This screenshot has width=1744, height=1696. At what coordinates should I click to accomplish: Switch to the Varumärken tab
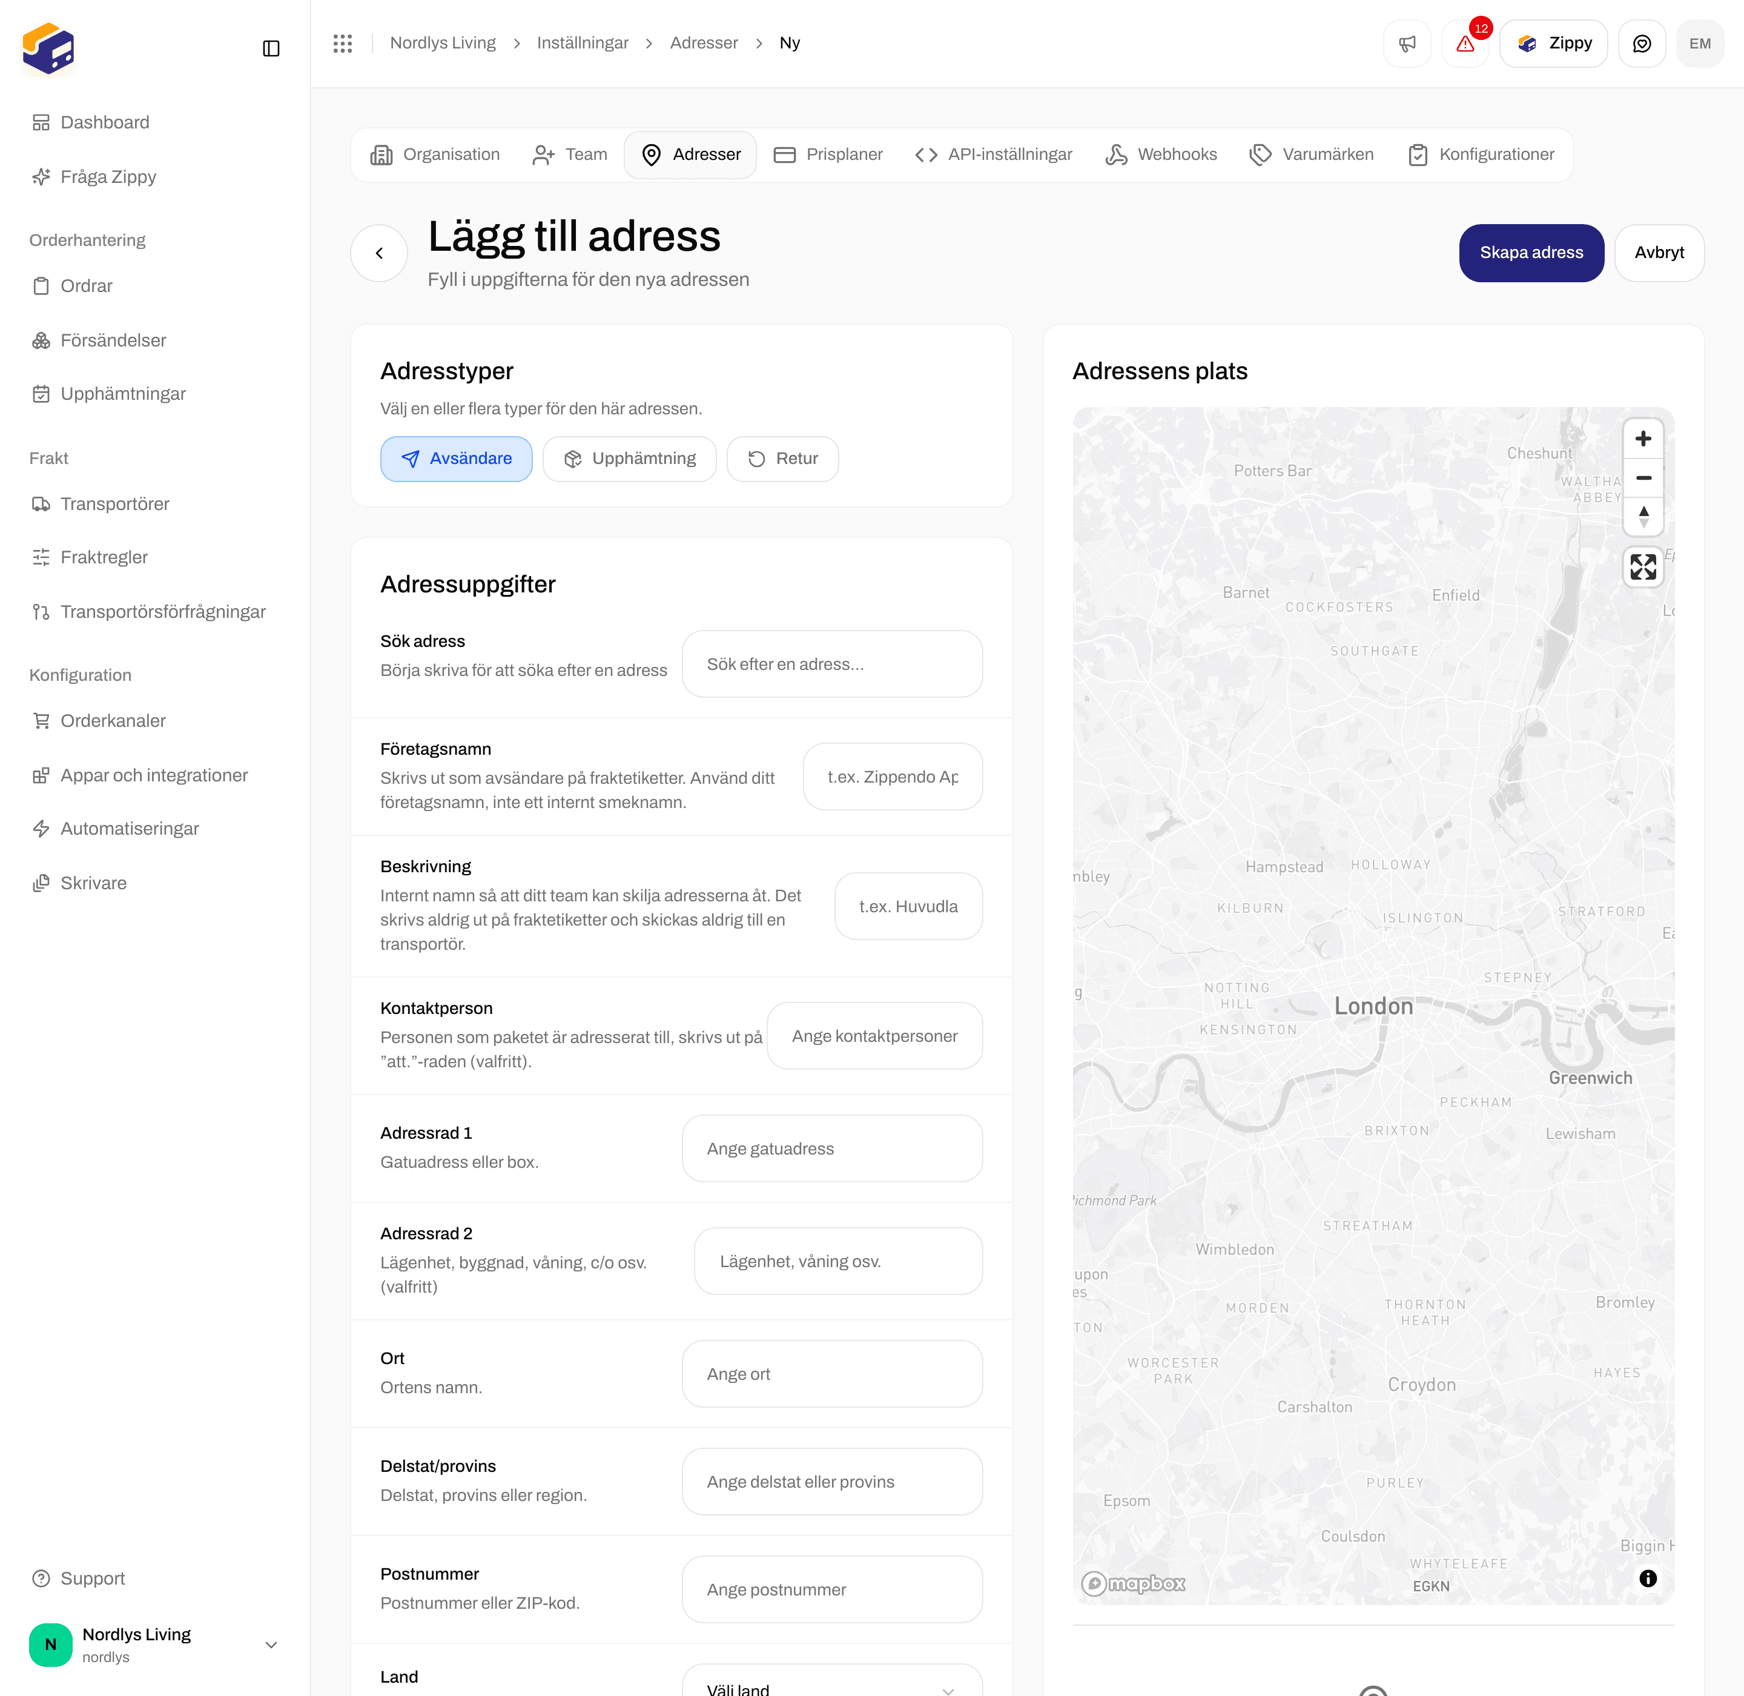(x=1311, y=155)
